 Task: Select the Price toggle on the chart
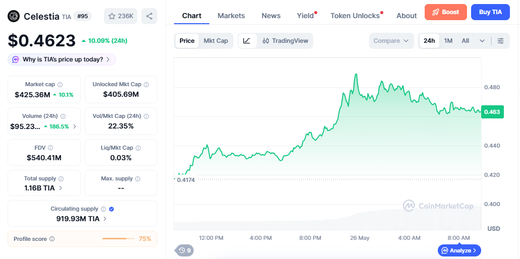click(x=187, y=41)
